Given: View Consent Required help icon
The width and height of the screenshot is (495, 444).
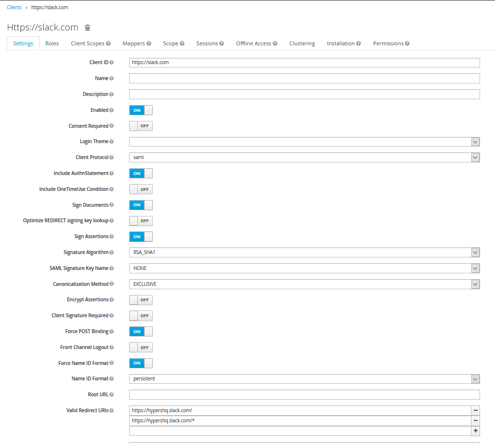Looking at the screenshot, I should click(x=111, y=126).
